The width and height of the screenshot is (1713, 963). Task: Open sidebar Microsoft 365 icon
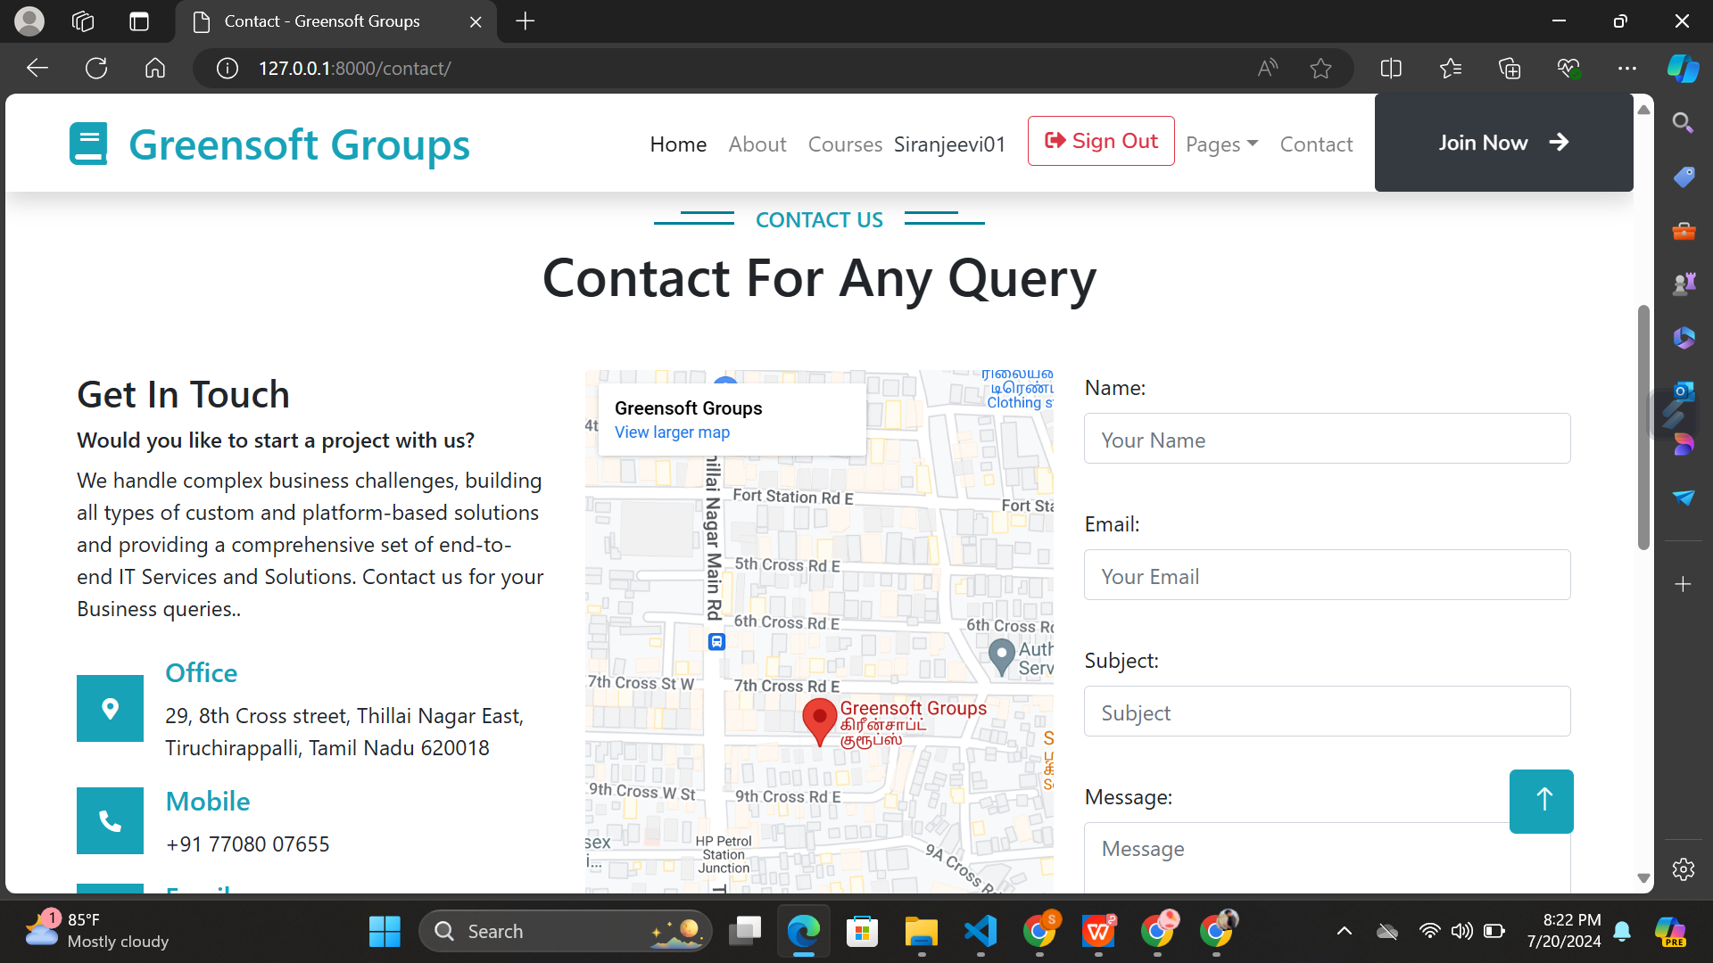pos(1684,338)
